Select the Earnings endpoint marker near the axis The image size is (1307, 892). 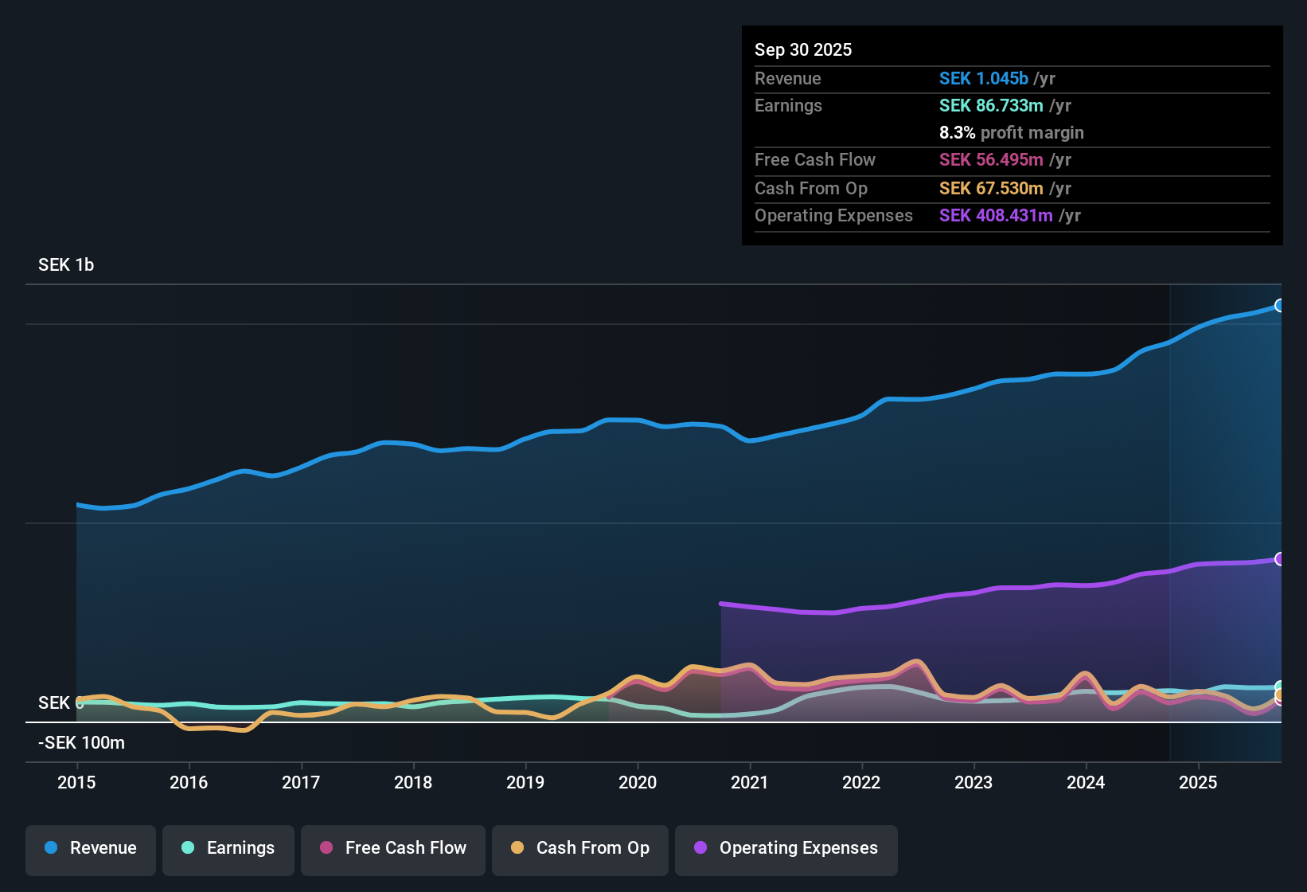1280,686
